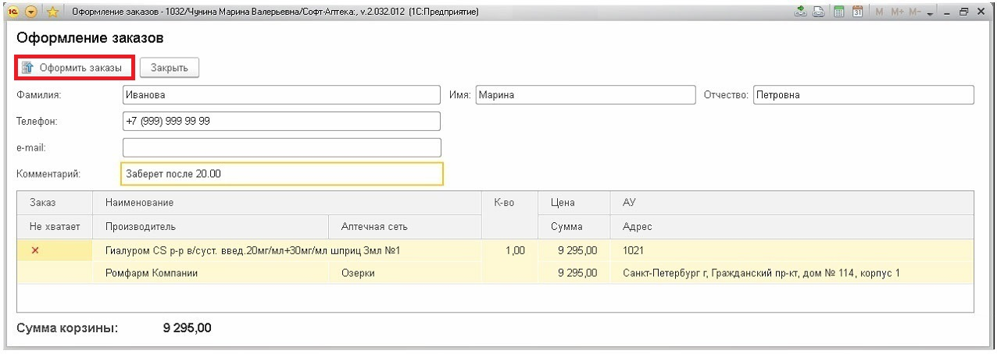
Task: Open the calendar icon in title bar
Action: [857, 12]
